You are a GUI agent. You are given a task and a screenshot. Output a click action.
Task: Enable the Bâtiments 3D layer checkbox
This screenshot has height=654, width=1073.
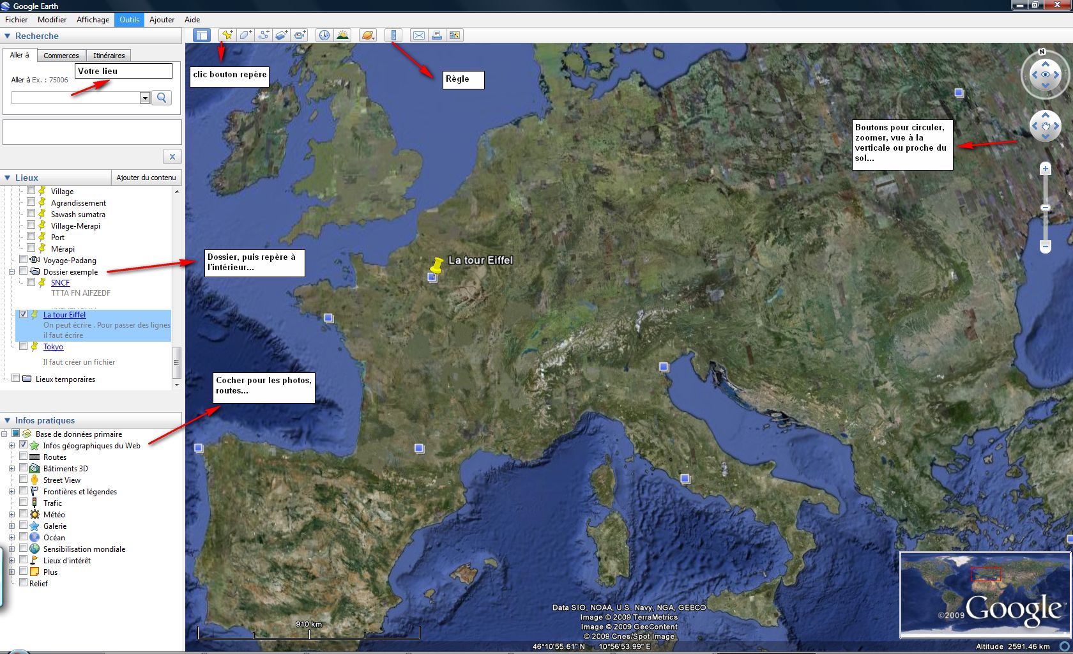tap(24, 468)
